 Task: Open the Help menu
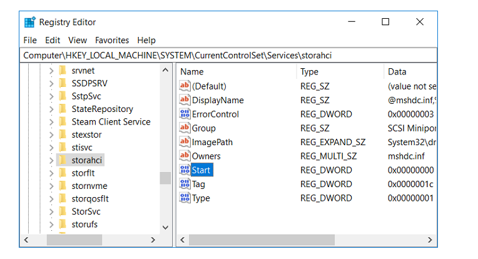(146, 40)
